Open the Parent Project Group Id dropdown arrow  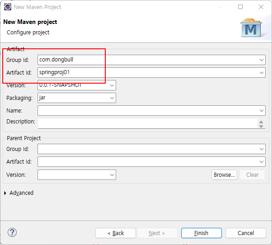click(x=262, y=149)
